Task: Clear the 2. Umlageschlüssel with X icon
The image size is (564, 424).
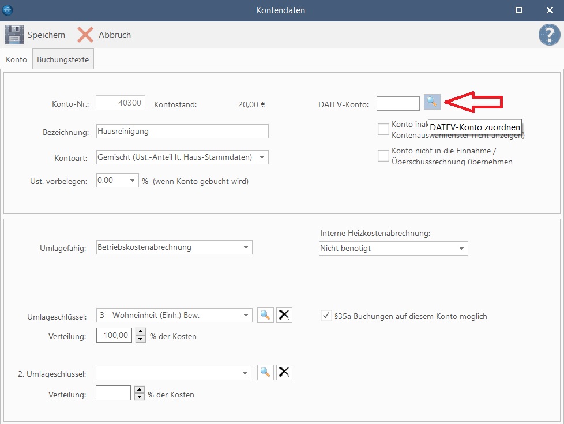Action: coord(284,373)
